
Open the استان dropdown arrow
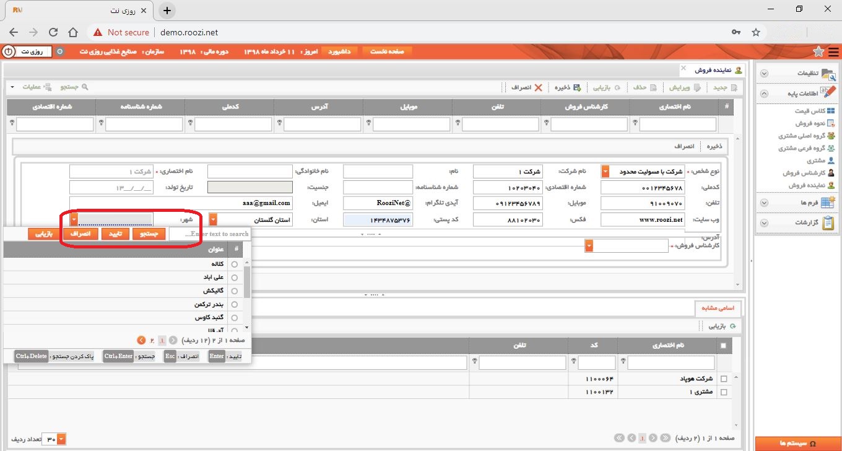[213, 219]
